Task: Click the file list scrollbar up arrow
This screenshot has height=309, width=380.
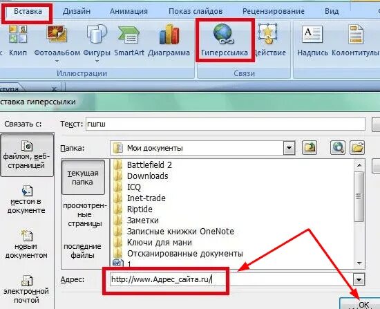Action: click(x=359, y=165)
